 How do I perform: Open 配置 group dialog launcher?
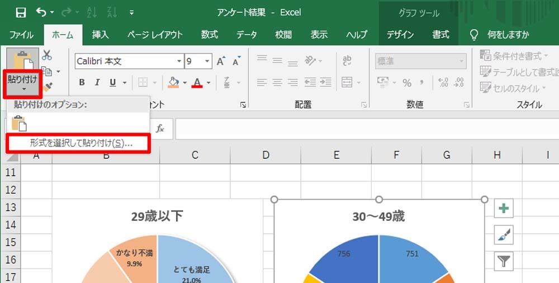click(x=364, y=105)
